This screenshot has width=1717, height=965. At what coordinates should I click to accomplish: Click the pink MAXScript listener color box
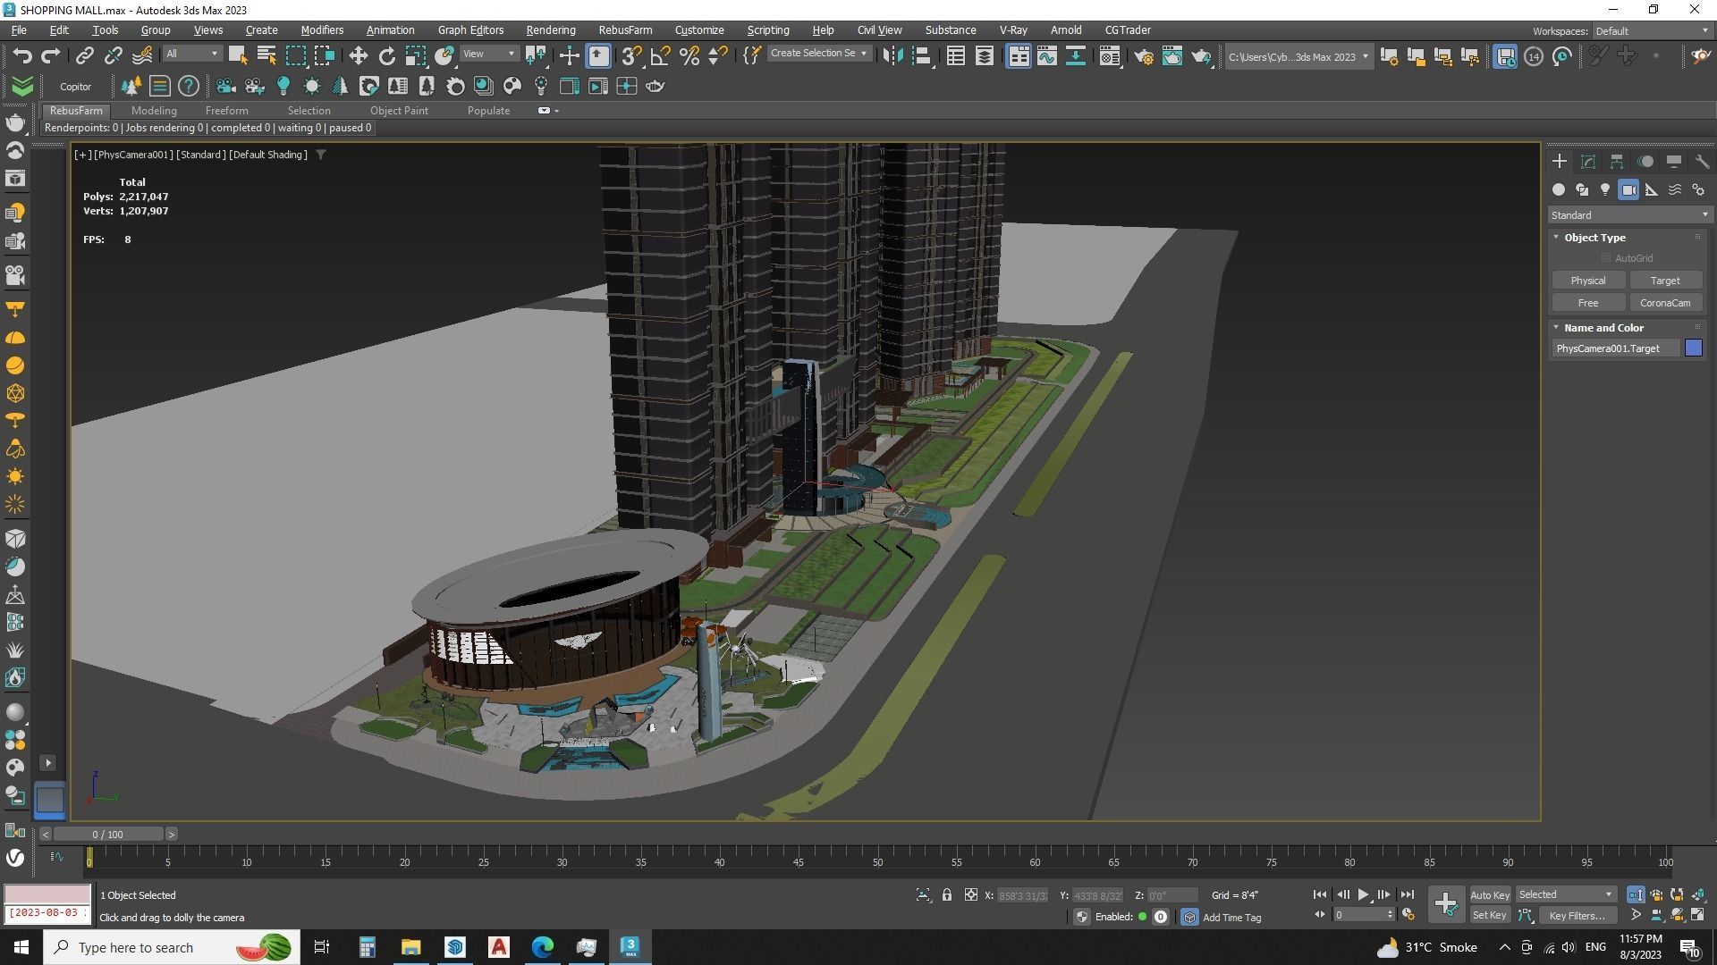click(47, 894)
